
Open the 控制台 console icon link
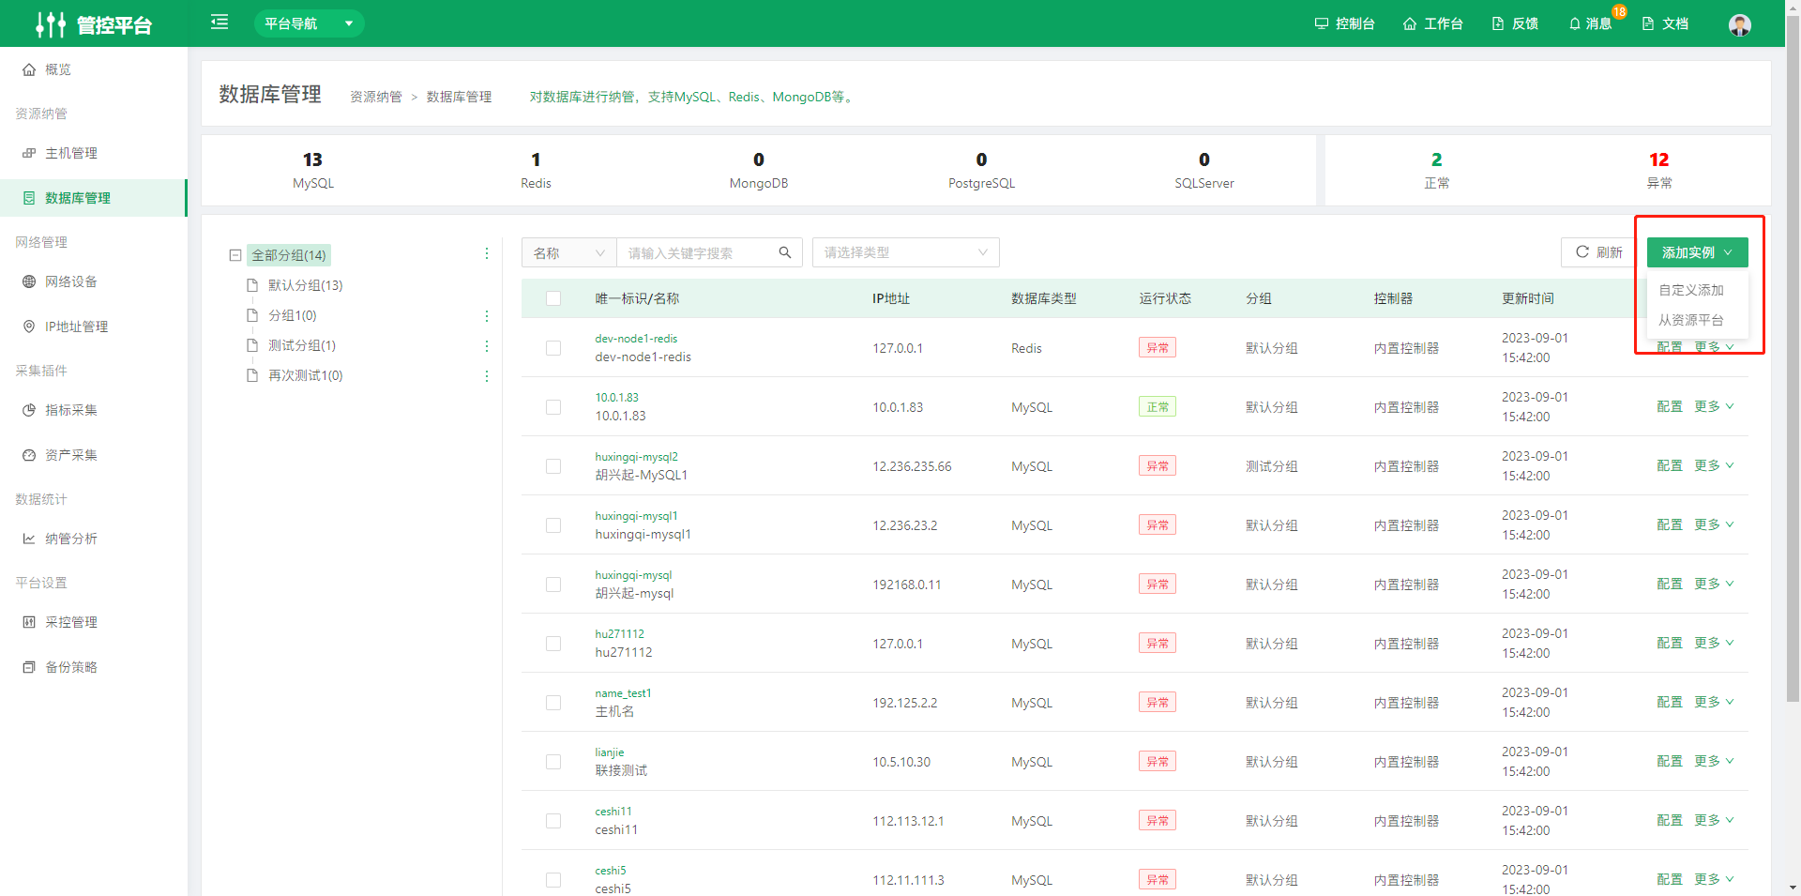(1344, 23)
